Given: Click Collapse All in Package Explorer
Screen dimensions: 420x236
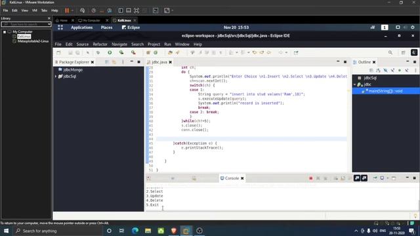Looking at the screenshot, I should point(106,62).
